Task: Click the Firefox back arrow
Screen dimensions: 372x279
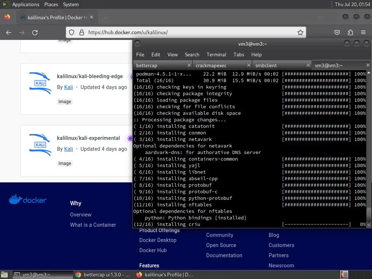Action: coord(9,32)
